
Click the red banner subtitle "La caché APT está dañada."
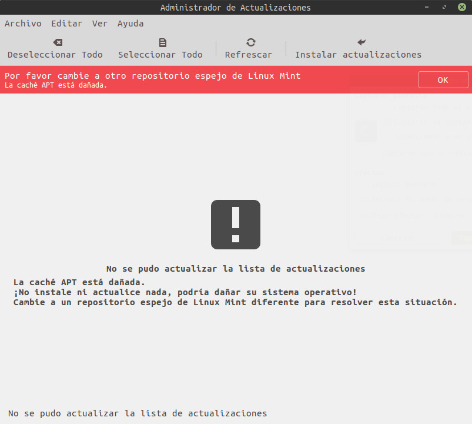(56, 85)
